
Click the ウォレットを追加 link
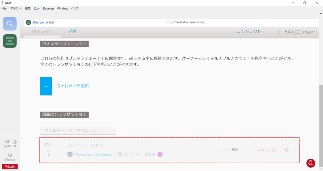pos(73,86)
